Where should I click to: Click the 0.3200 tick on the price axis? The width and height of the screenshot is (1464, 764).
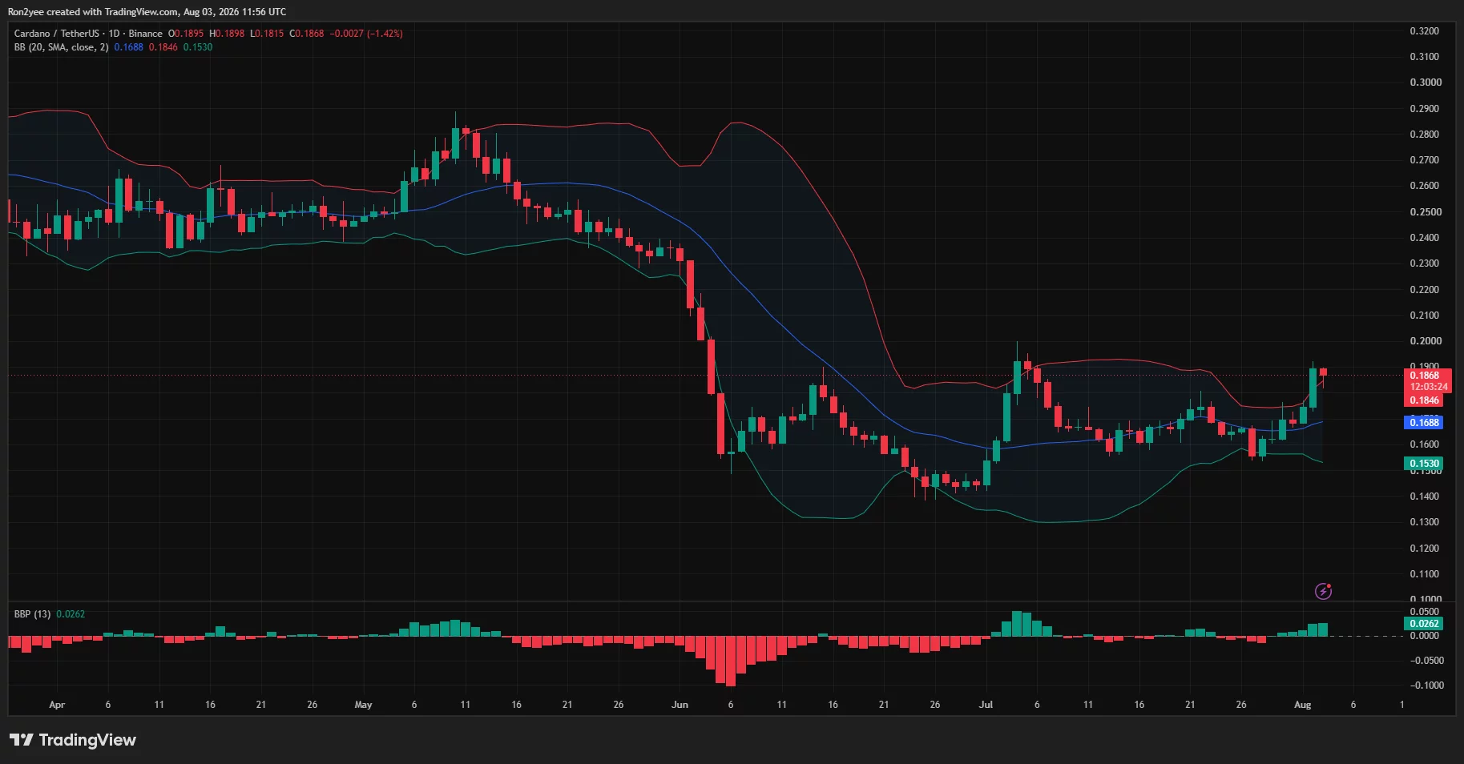[1425, 31]
